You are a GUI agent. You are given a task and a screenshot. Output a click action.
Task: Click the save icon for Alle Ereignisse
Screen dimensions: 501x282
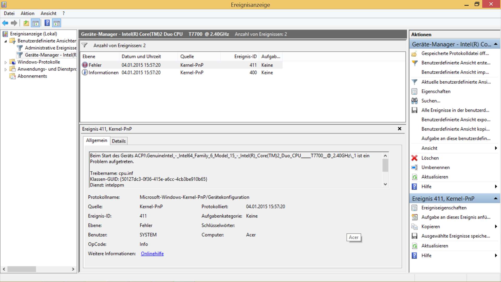click(x=414, y=110)
